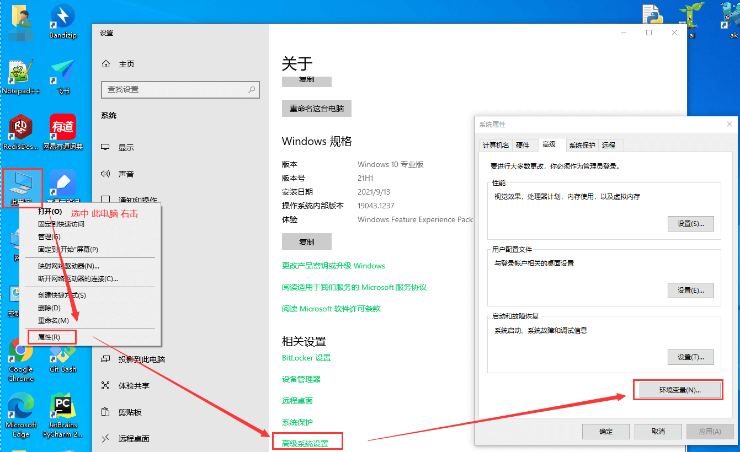Viewport: 740px width, 452px height.
Task: Open 阅读 Microsoft 软件许可条款 link
Action: [331, 309]
